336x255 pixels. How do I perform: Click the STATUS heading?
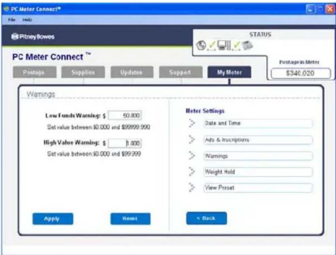(x=260, y=34)
